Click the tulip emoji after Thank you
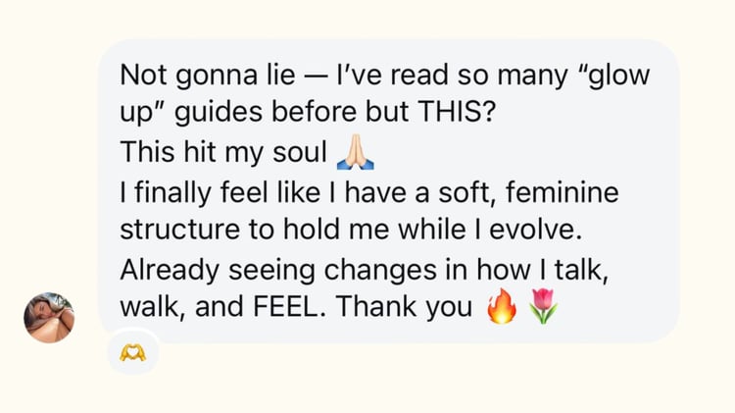Screen dimensions: 735x413 (542, 307)
